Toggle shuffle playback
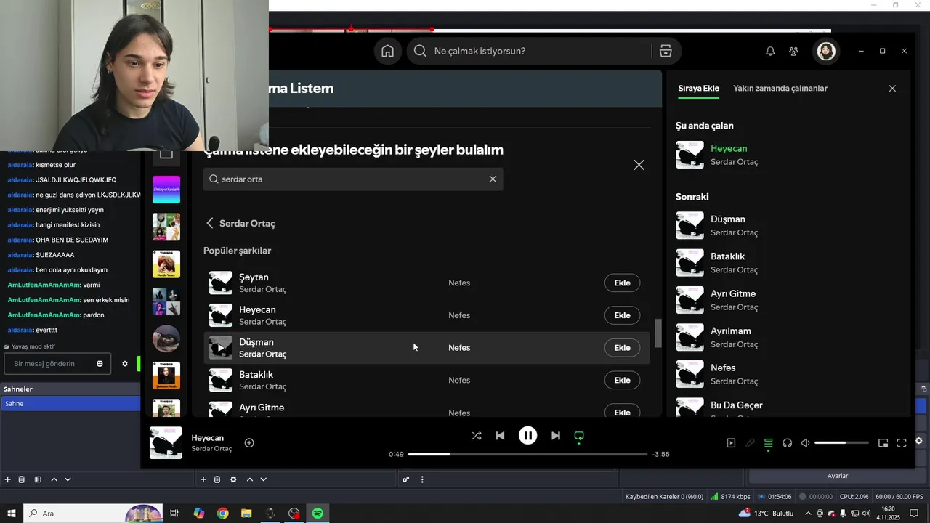Viewport: 930px width, 523px height. 477,436
